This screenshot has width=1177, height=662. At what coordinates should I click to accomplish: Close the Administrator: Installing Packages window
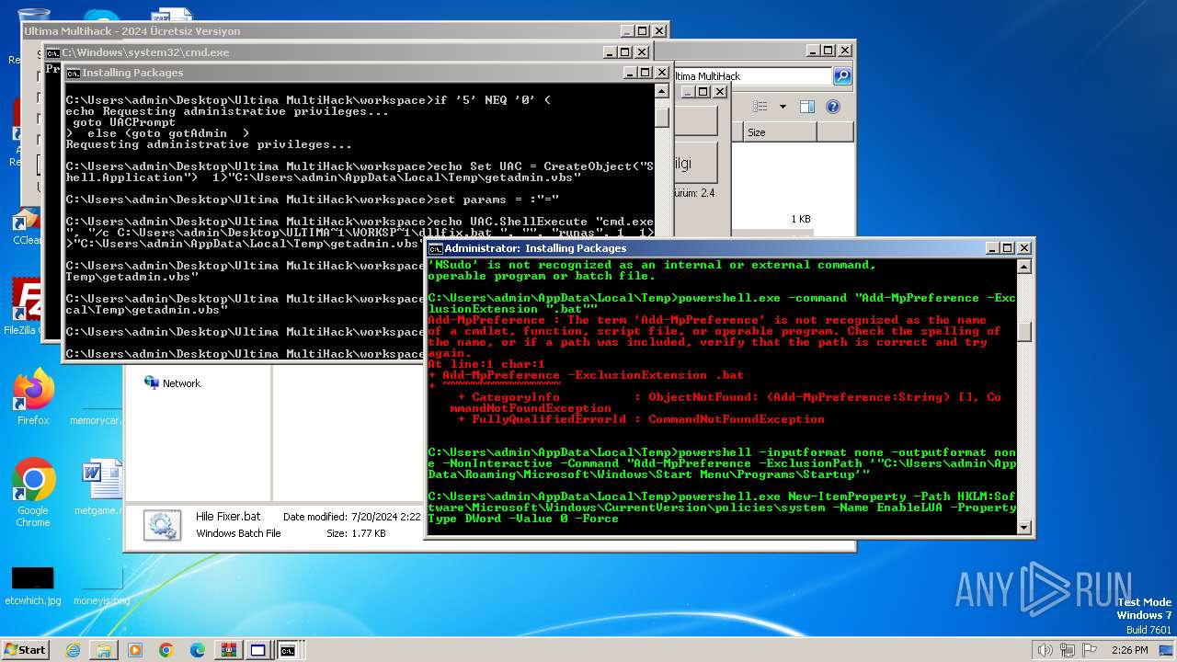(x=1023, y=248)
